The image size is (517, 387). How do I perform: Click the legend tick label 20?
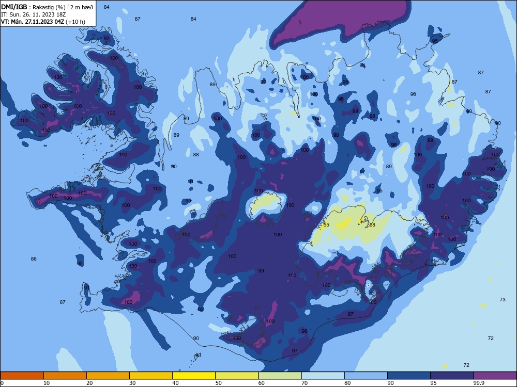(89, 383)
